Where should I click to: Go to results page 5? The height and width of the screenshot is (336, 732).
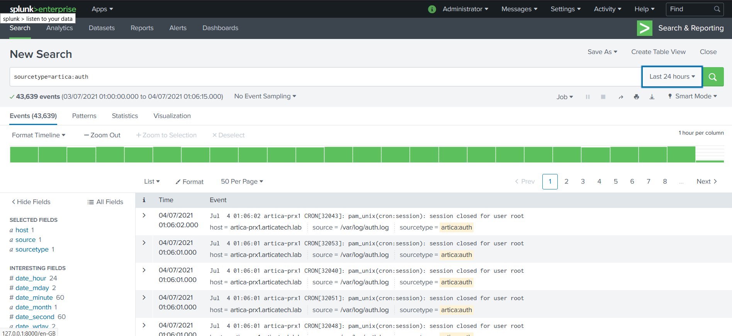(x=616, y=181)
